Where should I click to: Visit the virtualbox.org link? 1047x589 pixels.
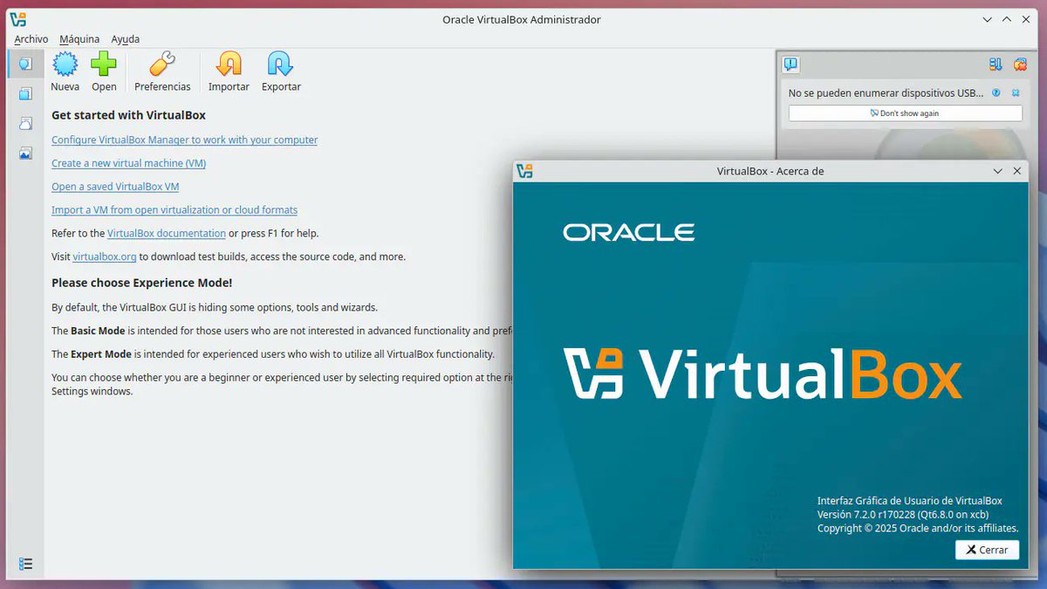[105, 257]
